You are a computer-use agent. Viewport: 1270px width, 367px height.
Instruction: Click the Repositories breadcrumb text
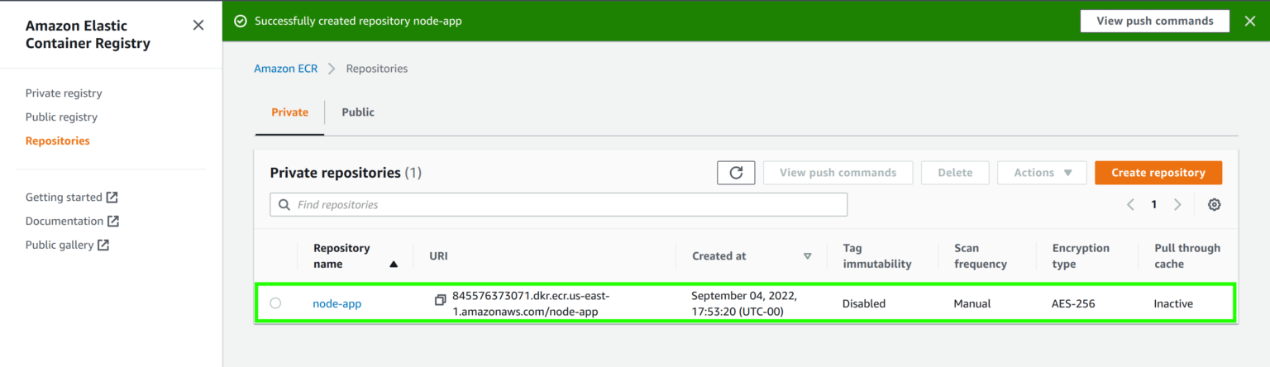click(377, 69)
